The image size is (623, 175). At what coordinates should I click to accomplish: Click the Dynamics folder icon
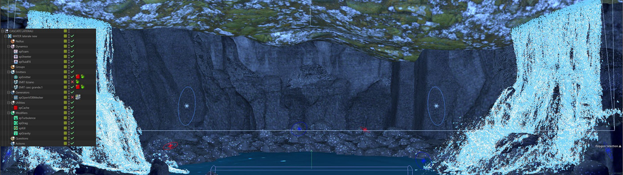12,46
